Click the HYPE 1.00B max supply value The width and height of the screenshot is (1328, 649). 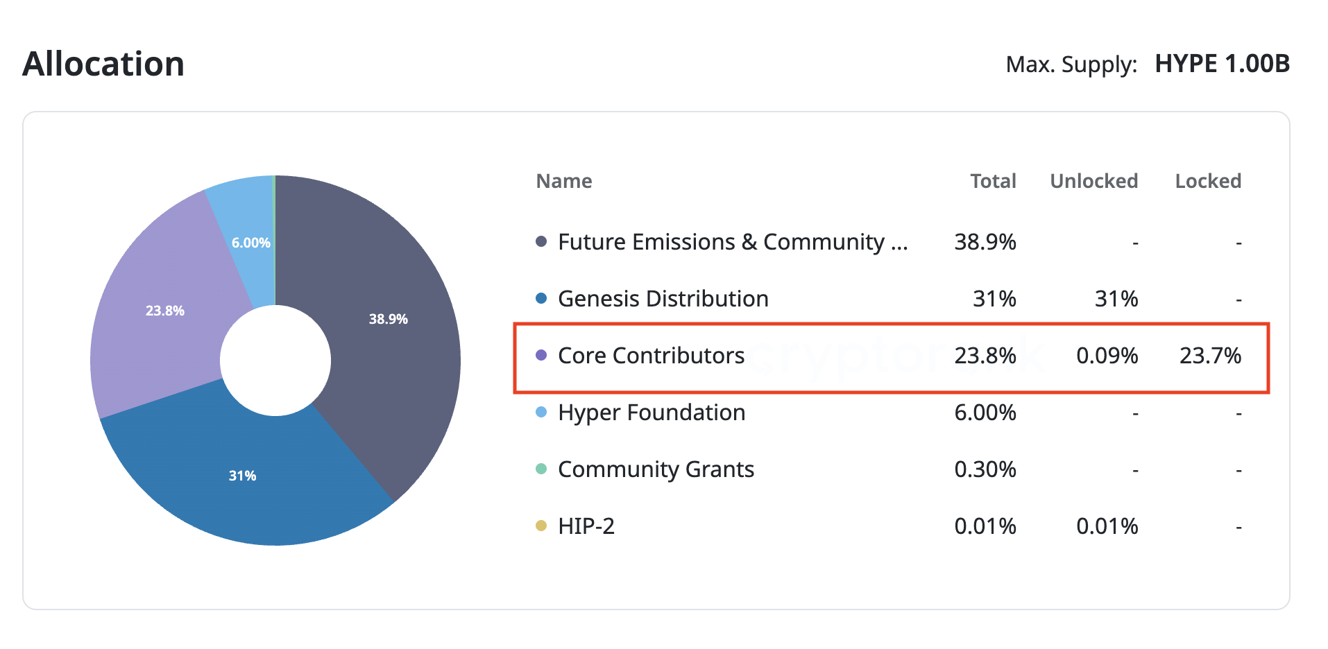1222,64
